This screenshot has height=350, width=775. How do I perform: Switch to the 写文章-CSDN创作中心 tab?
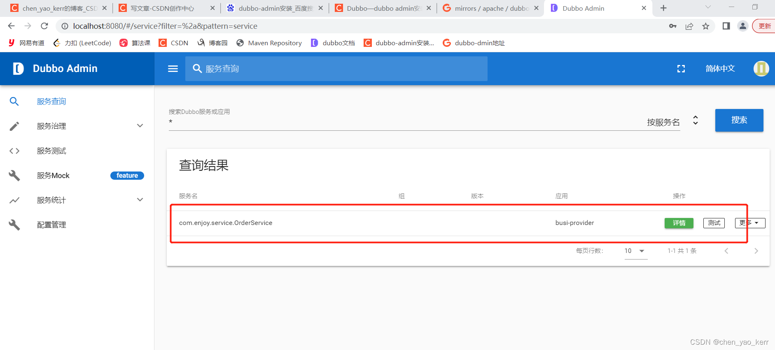coord(166,8)
